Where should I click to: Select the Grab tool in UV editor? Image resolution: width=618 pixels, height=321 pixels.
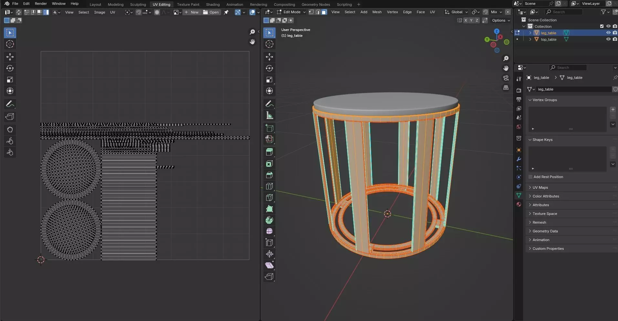(x=10, y=130)
